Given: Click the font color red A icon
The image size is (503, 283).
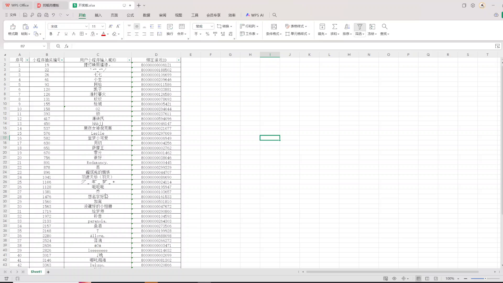Looking at the screenshot, I should click(103, 34).
